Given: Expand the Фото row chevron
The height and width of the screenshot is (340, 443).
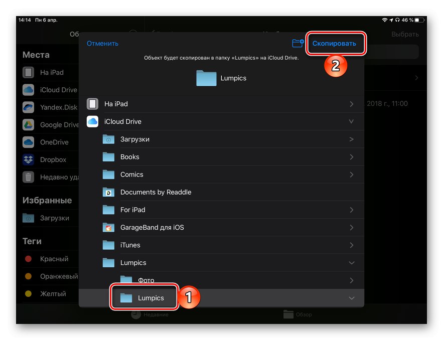Looking at the screenshot, I should (x=352, y=280).
